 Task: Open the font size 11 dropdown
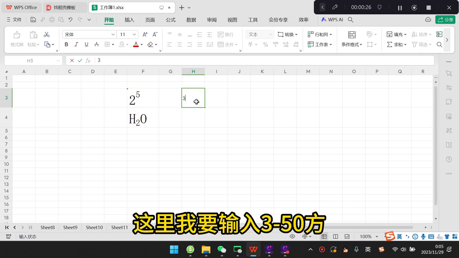[134, 34]
